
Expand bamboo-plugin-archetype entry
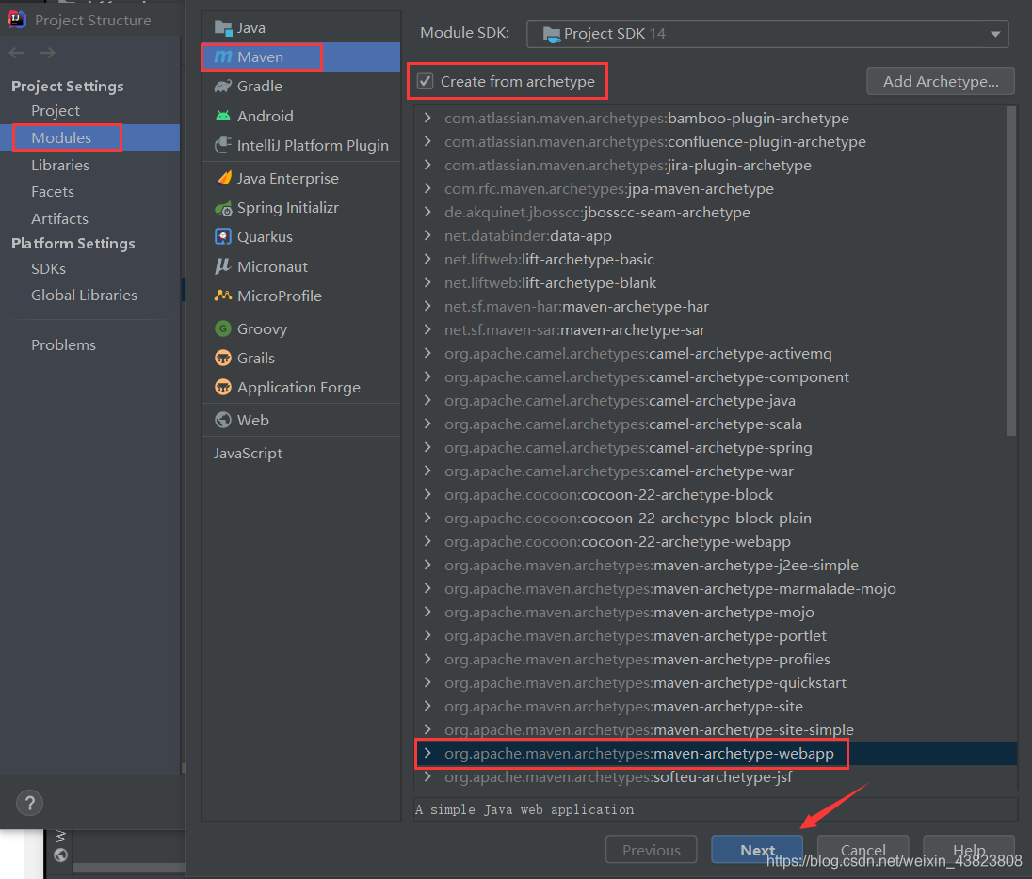pos(427,118)
